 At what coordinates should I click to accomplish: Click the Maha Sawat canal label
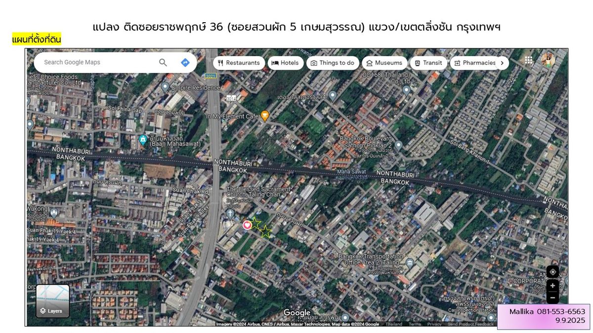(x=351, y=172)
